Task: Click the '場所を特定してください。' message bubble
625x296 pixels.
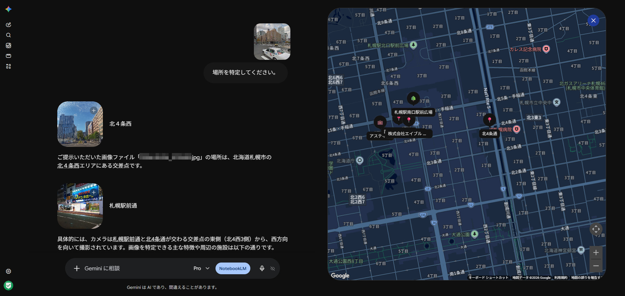Action: [x=245, y=73]
